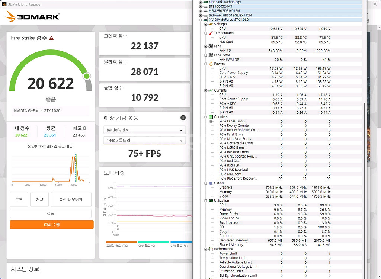Click the NVIDIA GeForce GTX 1080 device icon
The image size is (381, 279).
point(205,20)
